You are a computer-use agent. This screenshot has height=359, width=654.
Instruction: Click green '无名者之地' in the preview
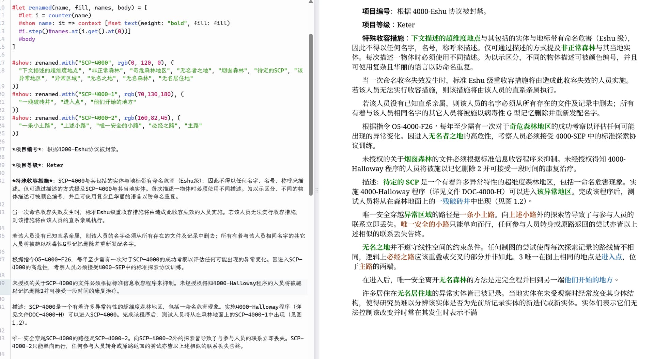[446, 136]
